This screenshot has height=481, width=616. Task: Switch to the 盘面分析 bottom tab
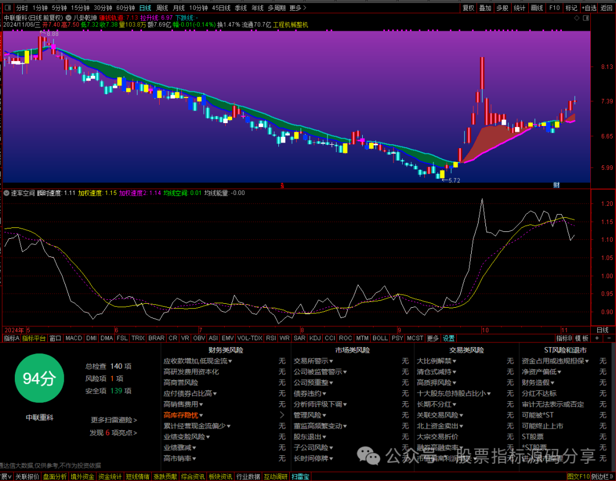(55, 476)
